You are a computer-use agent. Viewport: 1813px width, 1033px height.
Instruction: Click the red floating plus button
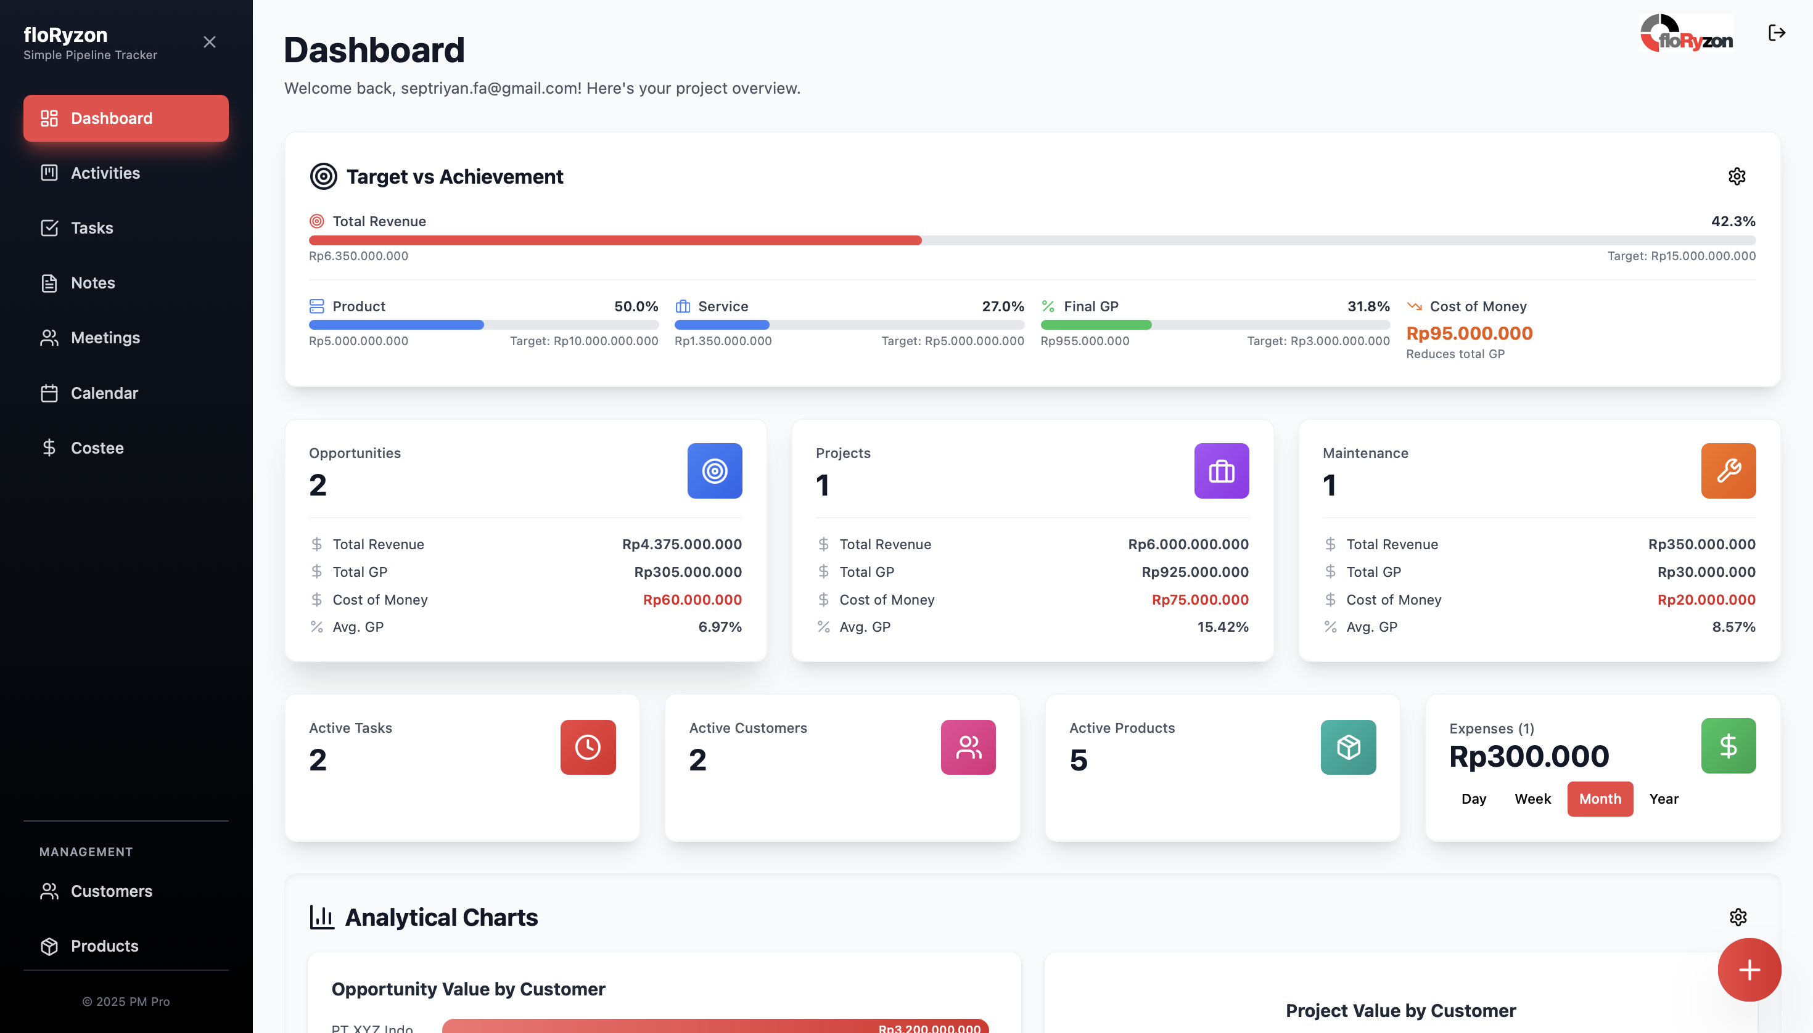point(1748,969)
